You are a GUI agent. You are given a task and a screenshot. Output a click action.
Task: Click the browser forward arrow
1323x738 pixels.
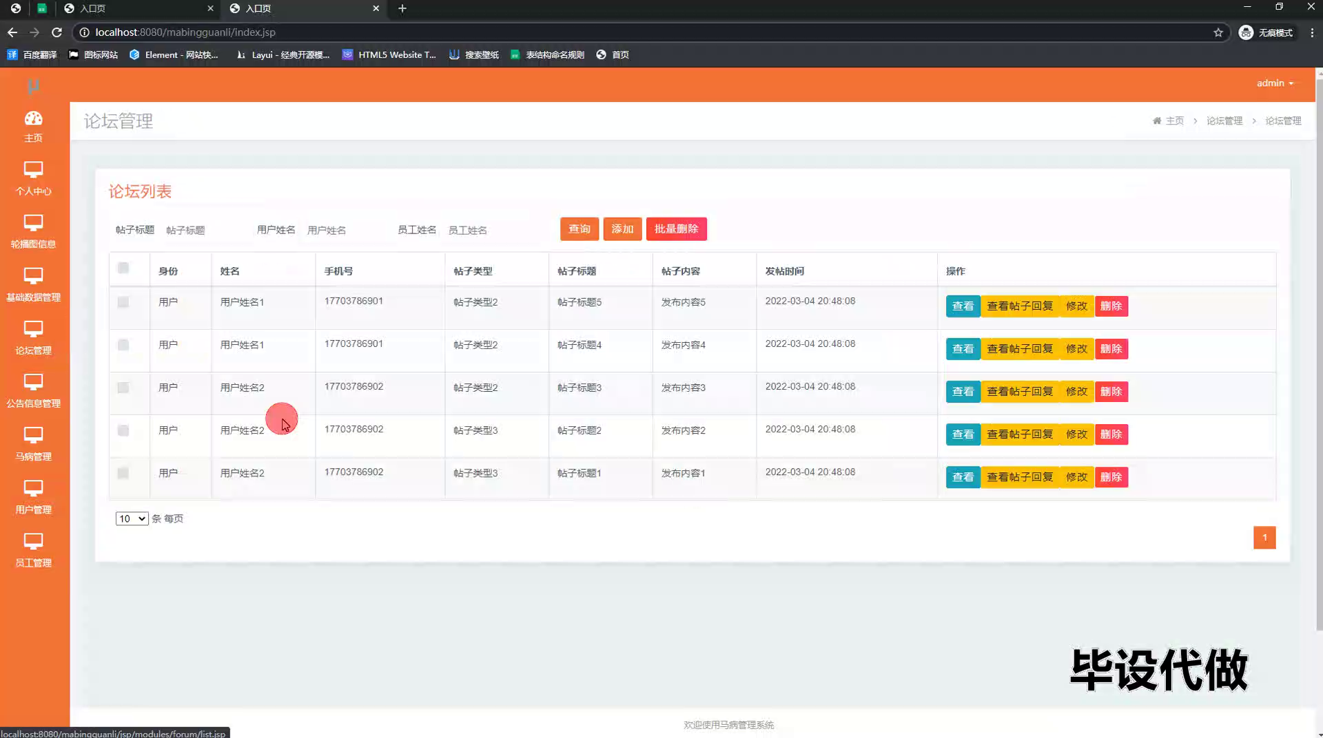coord(34,32)
